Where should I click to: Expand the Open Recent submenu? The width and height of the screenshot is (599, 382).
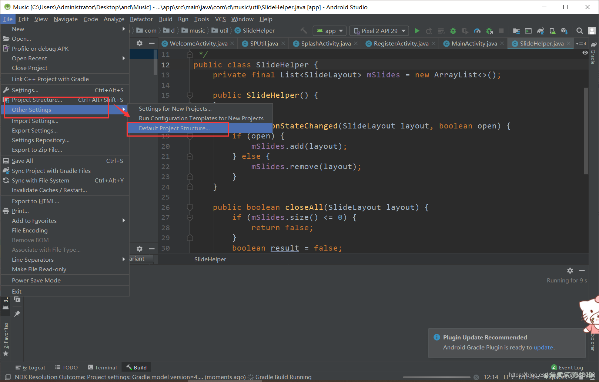[x=65, y=58]
